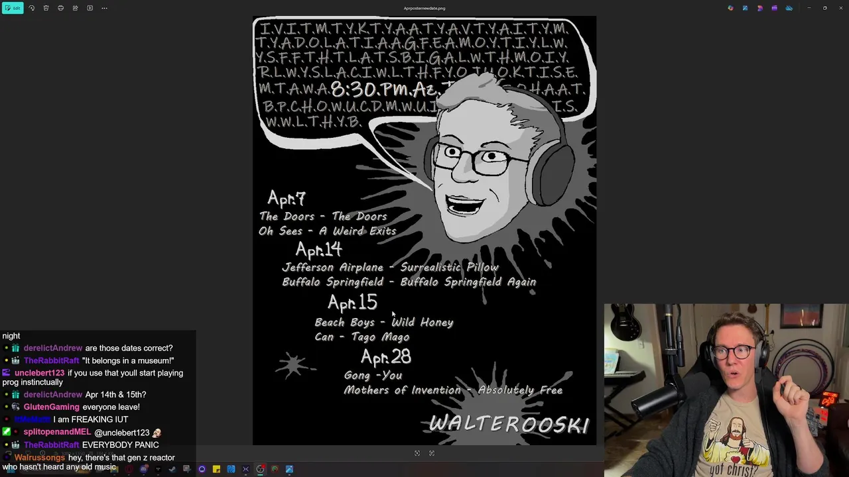Image resolution: width=849 pixels, height=477 pixels.
Task: Click 'Gong - You' line
Action: tap(373, 375)
